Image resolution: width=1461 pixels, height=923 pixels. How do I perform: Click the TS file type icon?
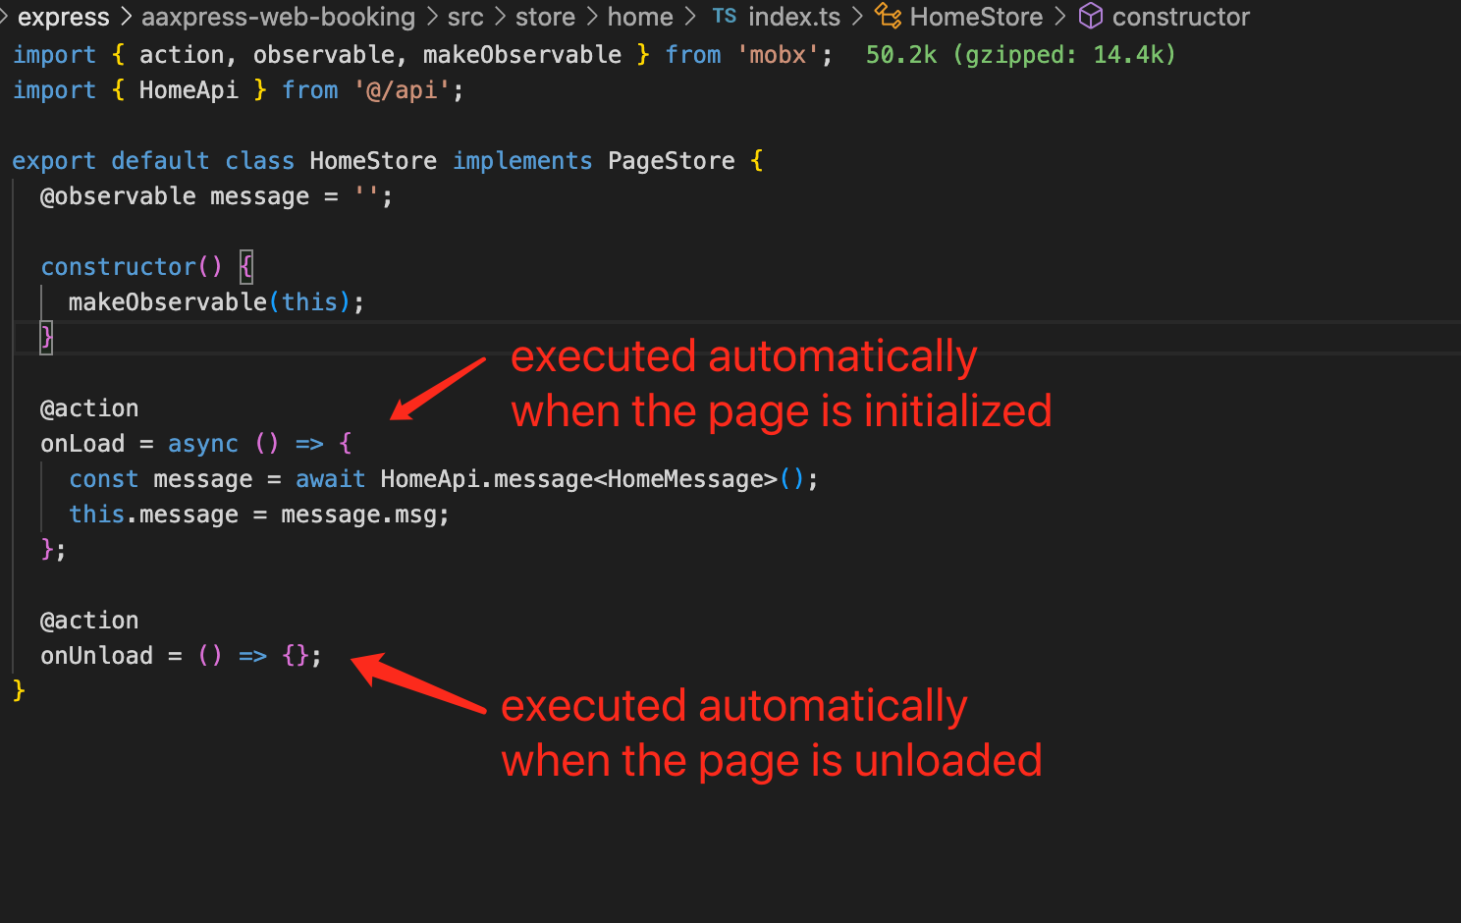click(x=725, y=17)
